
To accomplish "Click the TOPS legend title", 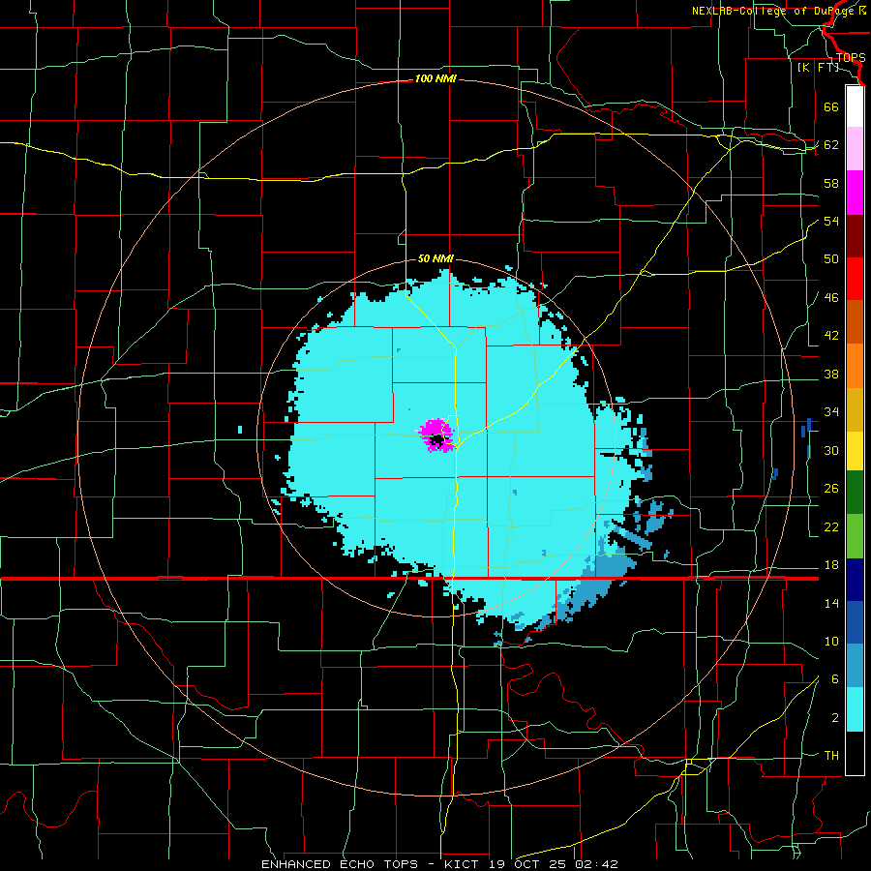I will pyautogui.click(x=851, y=58).
